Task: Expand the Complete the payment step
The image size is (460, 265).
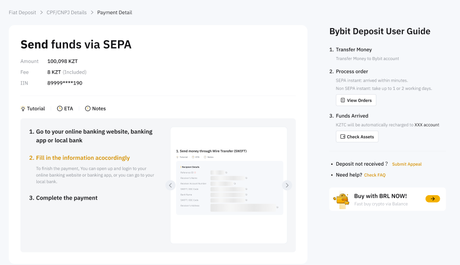Action: click(x=66, y=198)
